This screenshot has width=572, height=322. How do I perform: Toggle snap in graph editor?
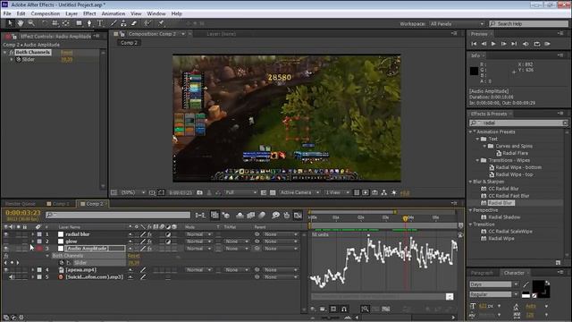343,309
